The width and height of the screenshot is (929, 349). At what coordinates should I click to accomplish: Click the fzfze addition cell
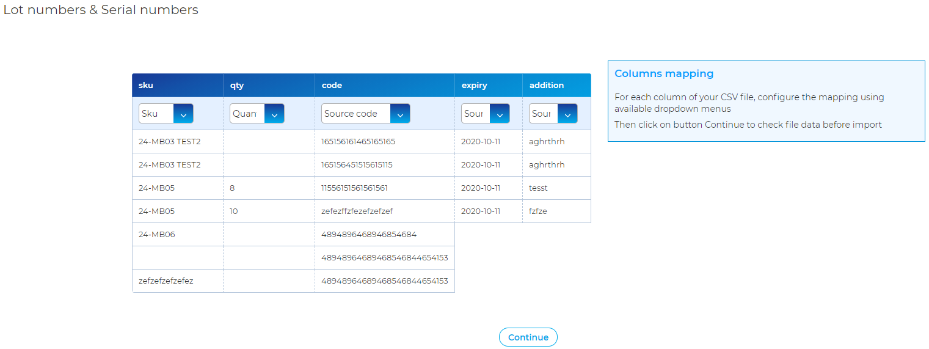pyautogui.click(x=557, y=211)
